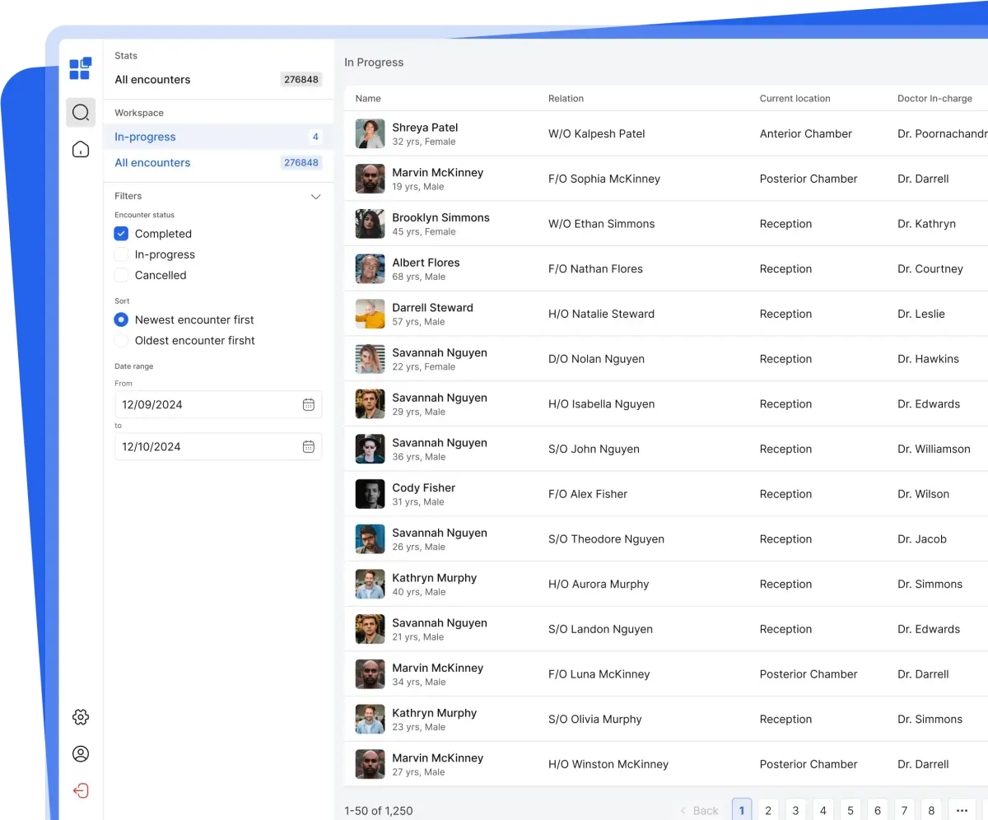Go to the home icon in sidebar
988x820 pixels.
coord(81,149)
